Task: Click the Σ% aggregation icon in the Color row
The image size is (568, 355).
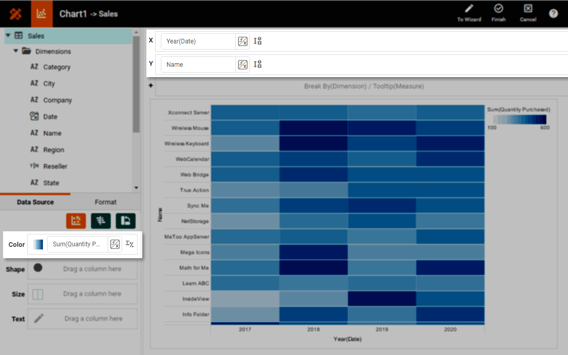Action: (129, 244)
